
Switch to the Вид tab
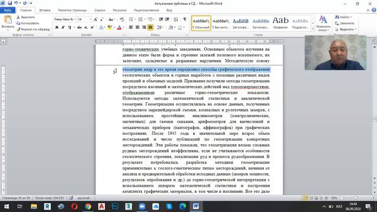[169, 11]
